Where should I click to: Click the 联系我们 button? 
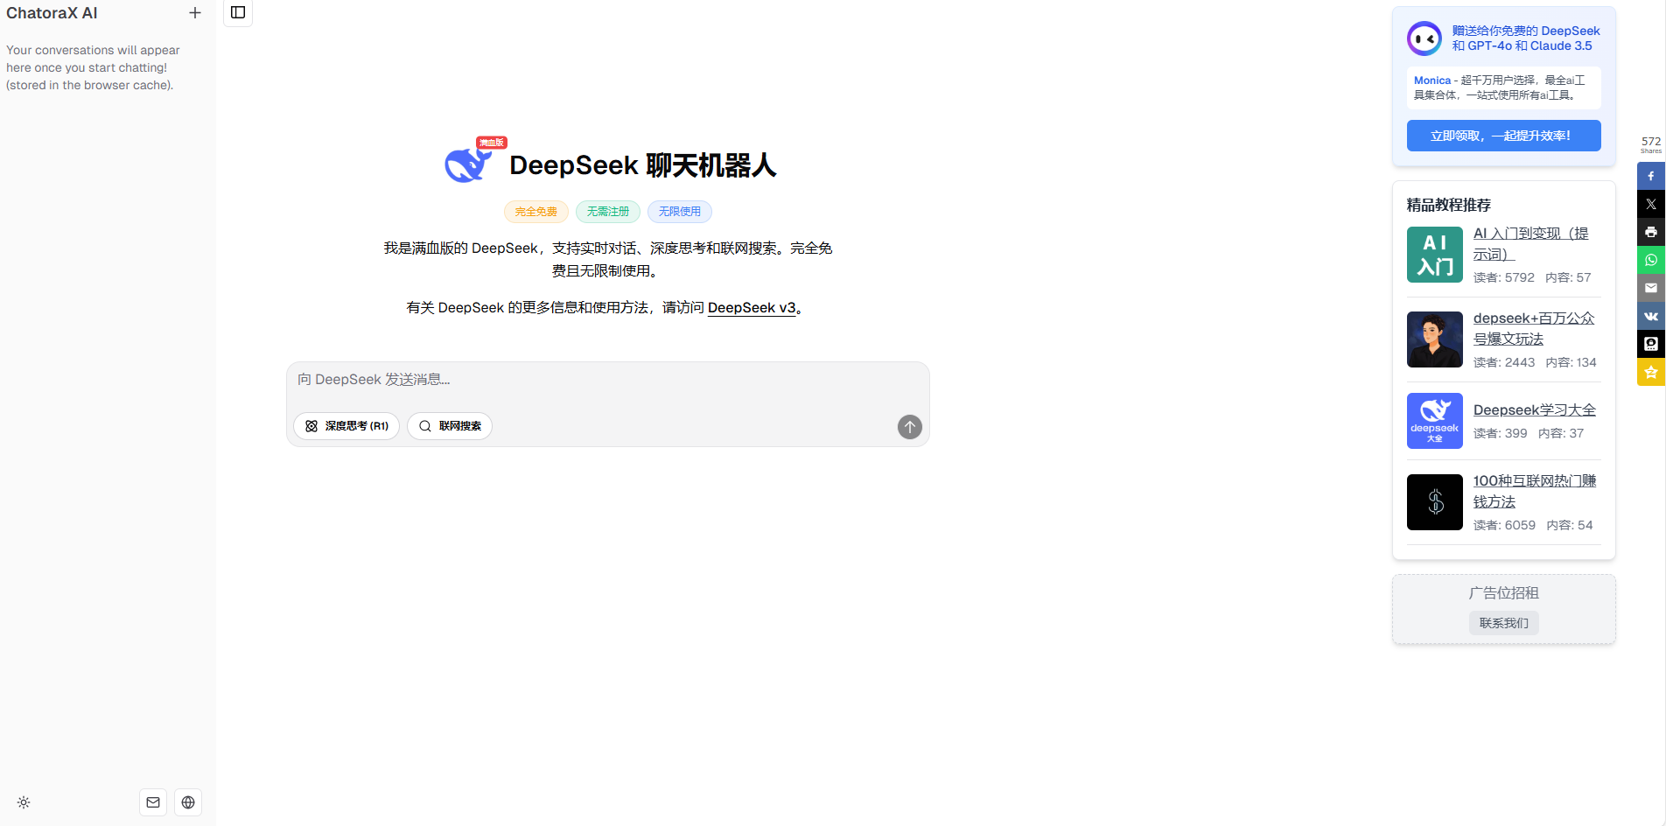pyautogui.click(x=1503, y=623)
